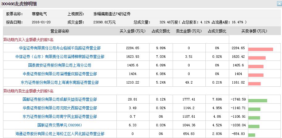Click the 卖出金额(万元) column header
This screenshot has width=282, height=138.
[x=189, y=31]
